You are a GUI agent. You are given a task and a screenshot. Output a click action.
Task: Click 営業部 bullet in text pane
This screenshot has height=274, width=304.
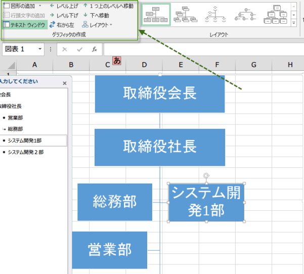point(15,118)
